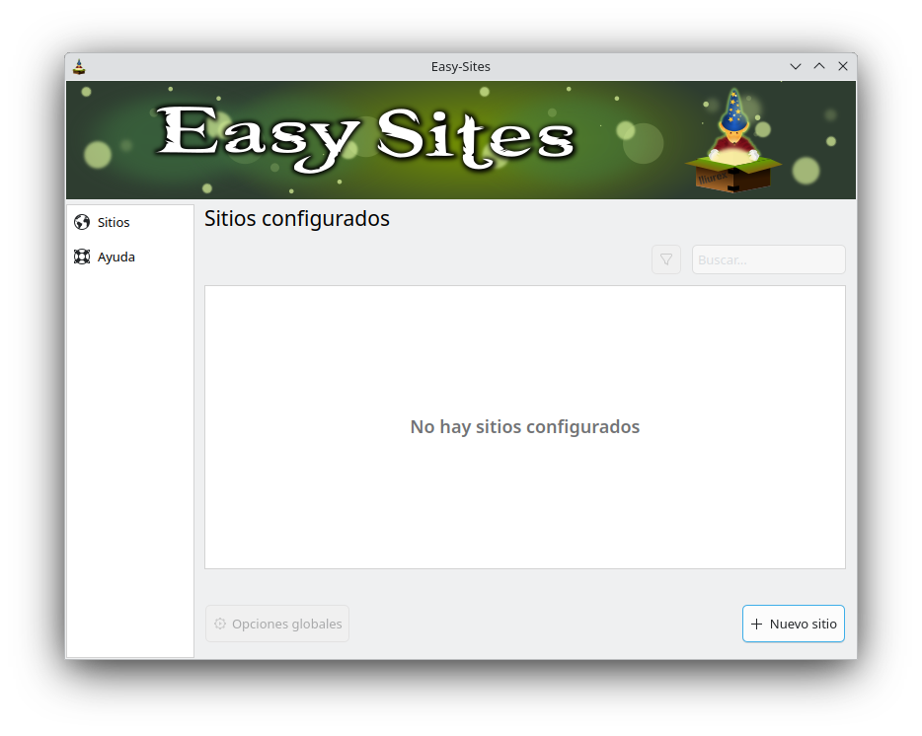Click the No hay sitios configurados message
This screenshot has width=922, height=736.
pyautogui.click(x=524, y=426)
